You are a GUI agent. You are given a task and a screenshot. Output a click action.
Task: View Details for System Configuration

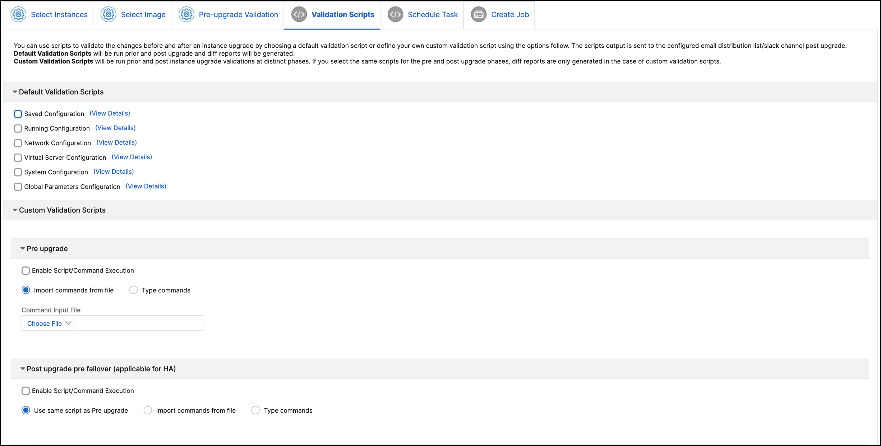pos(114,172)
